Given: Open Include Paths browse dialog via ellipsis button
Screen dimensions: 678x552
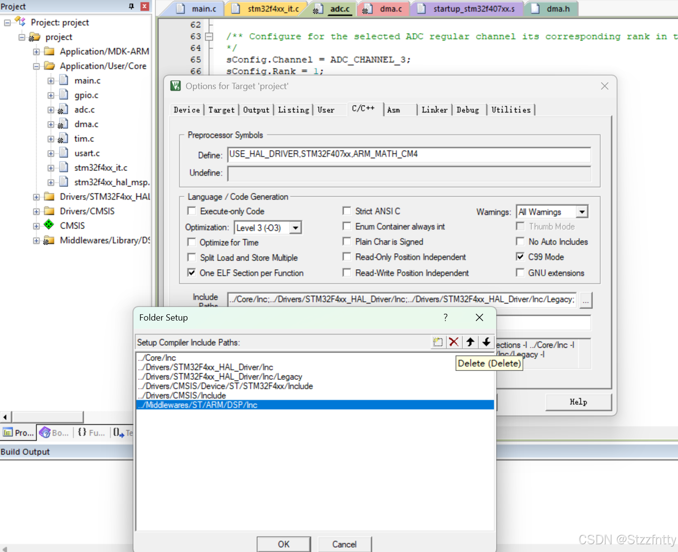Looking at the screenshot, I should click(586, 300).
